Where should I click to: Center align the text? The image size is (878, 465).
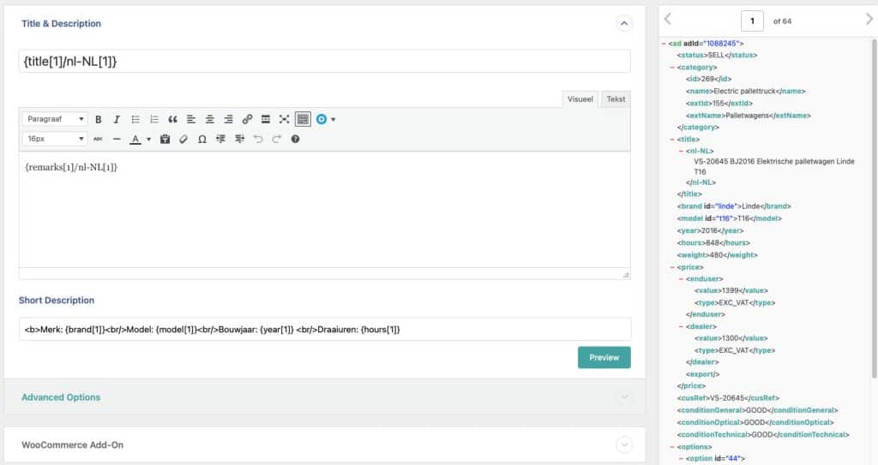[209, 119]
